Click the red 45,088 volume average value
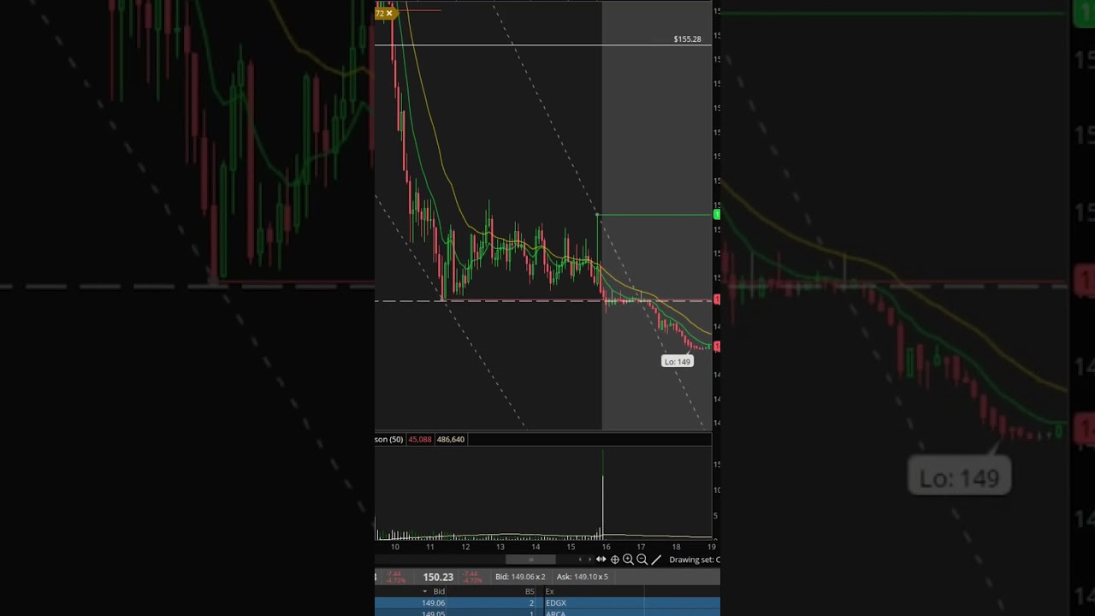The height and width of the screenshot is (616, 1095). coord(419,439)
